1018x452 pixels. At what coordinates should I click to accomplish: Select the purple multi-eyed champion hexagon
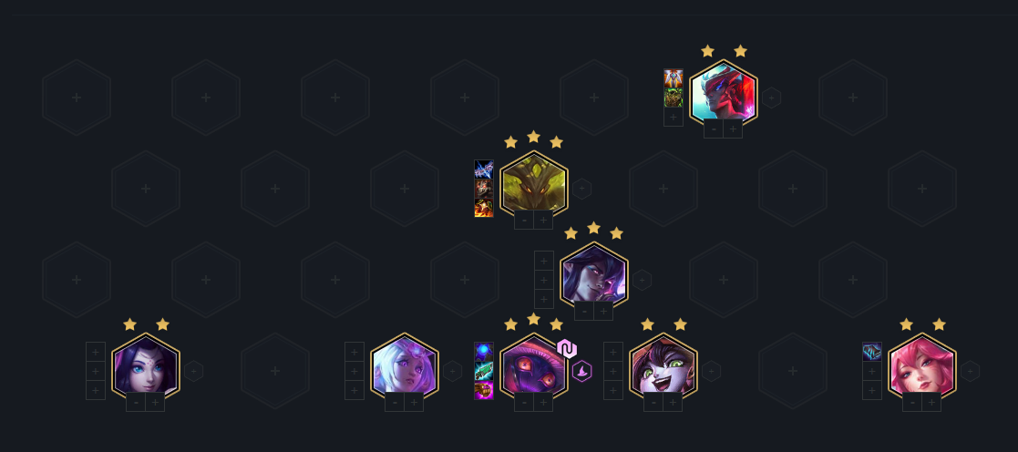click(534, 367)
